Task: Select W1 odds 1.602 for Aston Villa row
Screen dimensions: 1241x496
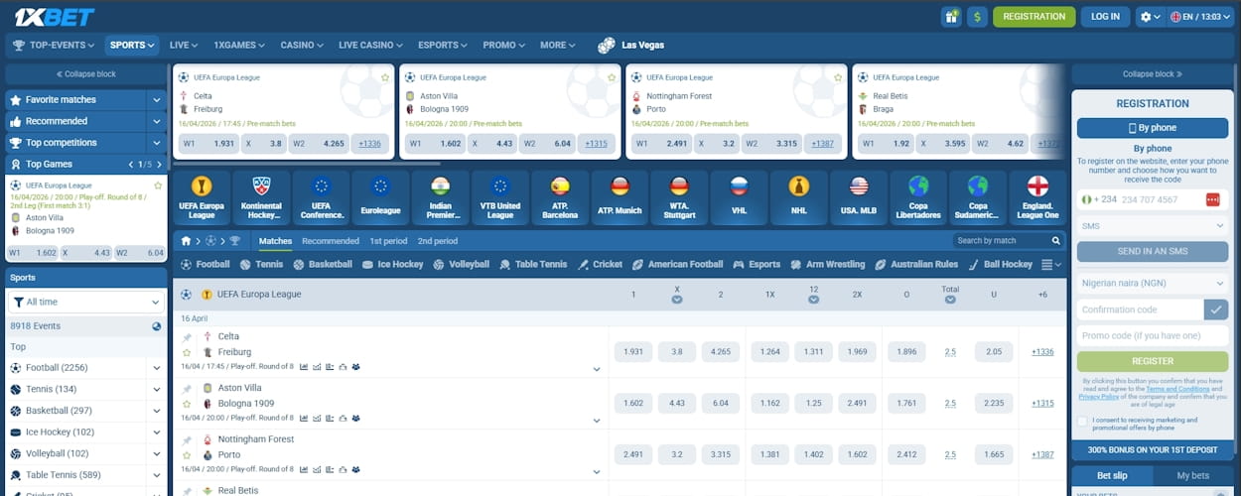Action: (632, 404)
